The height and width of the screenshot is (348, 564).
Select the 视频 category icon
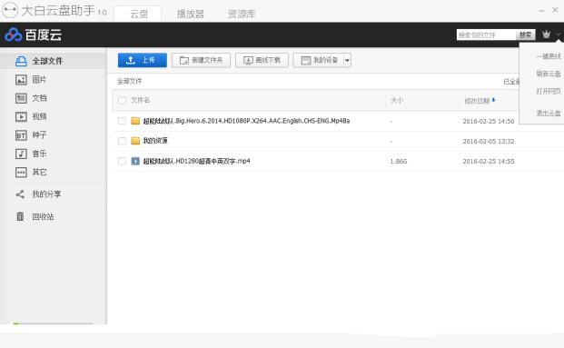(21, 116)
